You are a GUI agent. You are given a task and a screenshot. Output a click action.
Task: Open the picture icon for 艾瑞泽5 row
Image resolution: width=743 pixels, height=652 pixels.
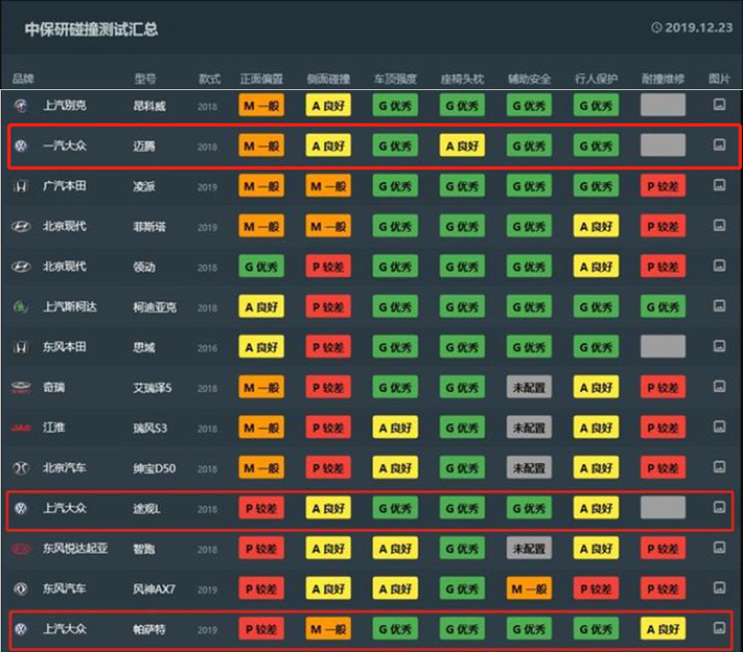(719, 386)
